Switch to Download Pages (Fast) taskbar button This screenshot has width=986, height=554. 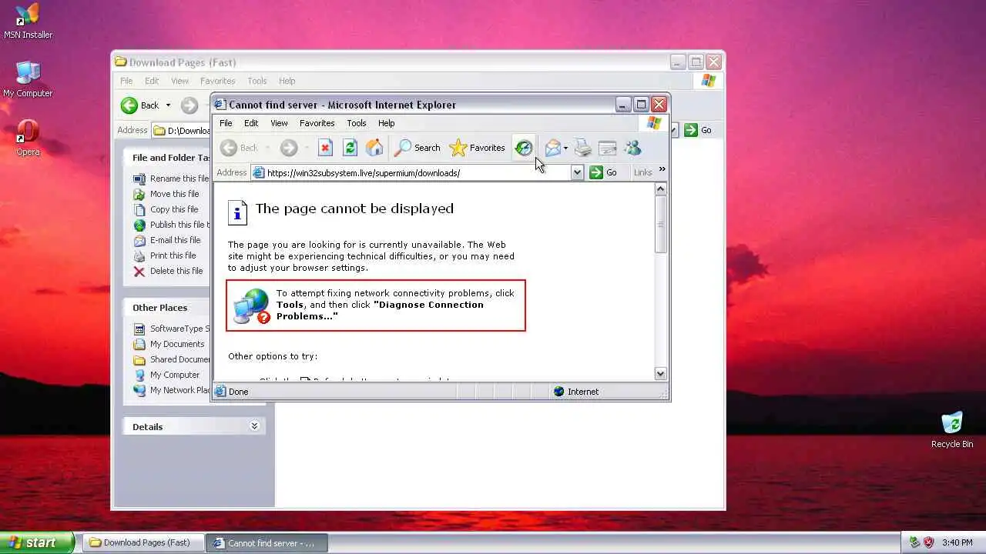tap(143, 542)
